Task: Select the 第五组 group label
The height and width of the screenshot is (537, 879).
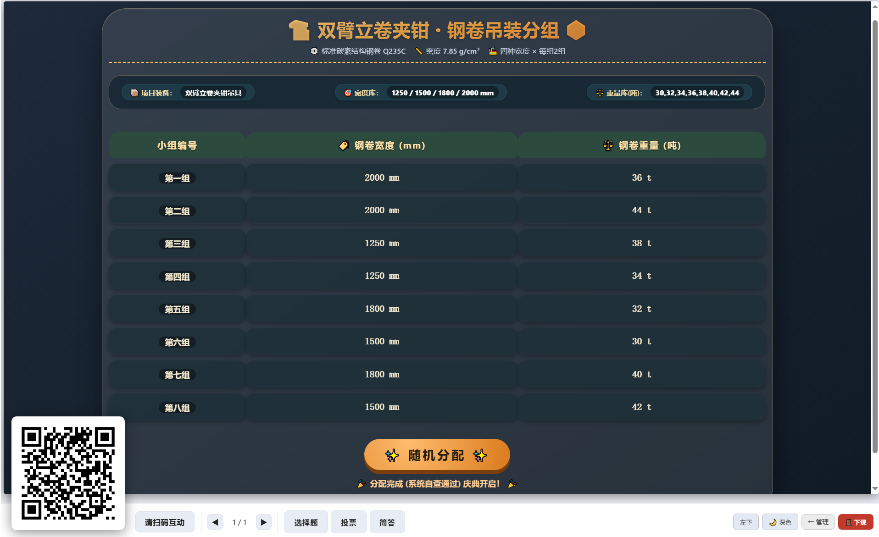Action: pyautogui.click(x=177, y=309)
